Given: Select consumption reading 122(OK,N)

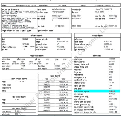Looking at the screenshot, I should coord(63,85).
